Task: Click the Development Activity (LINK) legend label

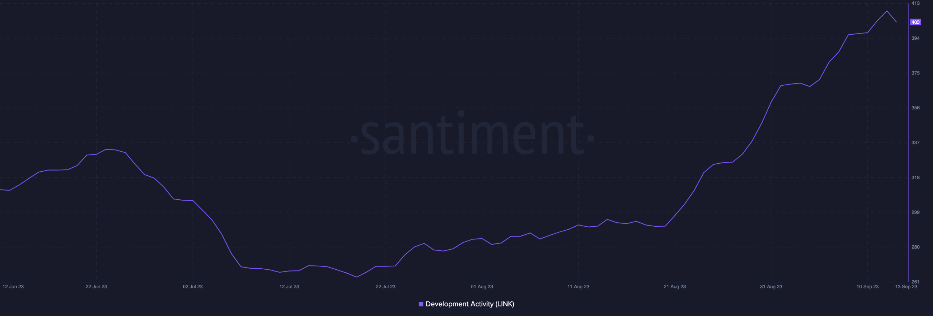Action: pyautogui.click(x=470, y=304)
